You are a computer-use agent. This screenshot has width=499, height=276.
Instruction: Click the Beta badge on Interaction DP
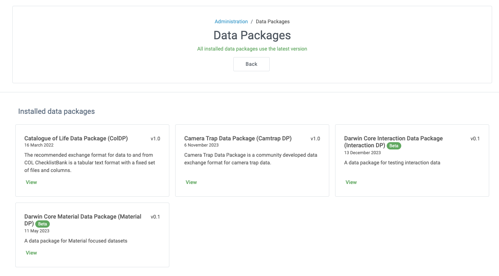click(394, 145)
